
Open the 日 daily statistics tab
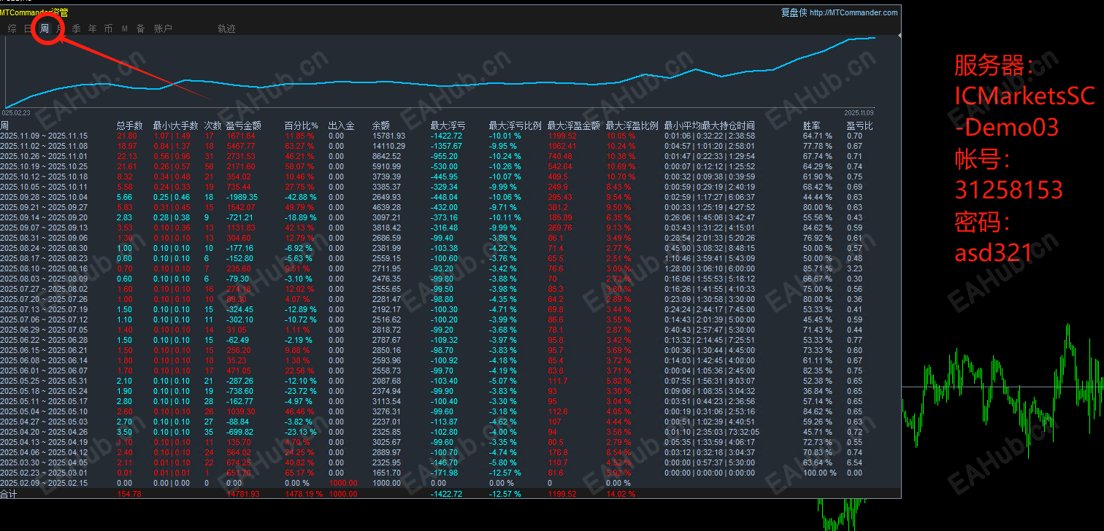pyautogui.click(x=28, y=29)
